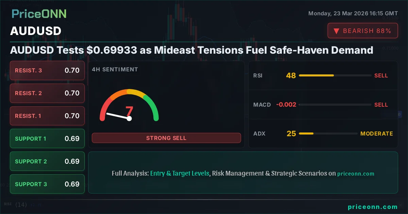
Task: Click the Bearish 88% badge
Action: coord(362,31)
